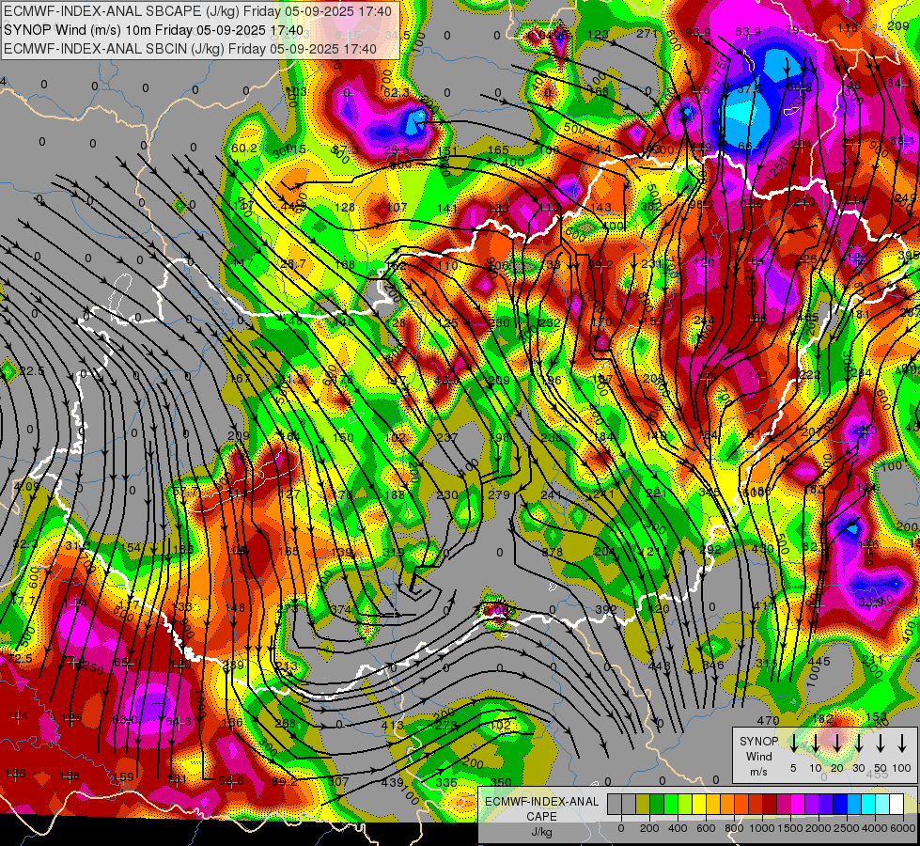Click the SYNOP wind legend arrow for 20 m/s
The width and height of the screenshot is (920, 846).
pyautogui.click(x=836, y=744)
